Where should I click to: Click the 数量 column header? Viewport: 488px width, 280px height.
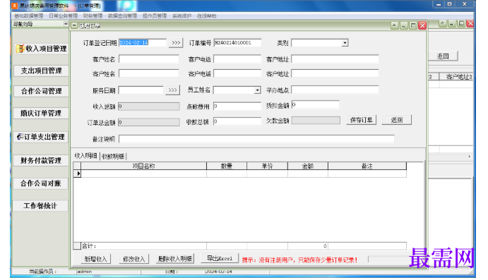pos(227,166)
